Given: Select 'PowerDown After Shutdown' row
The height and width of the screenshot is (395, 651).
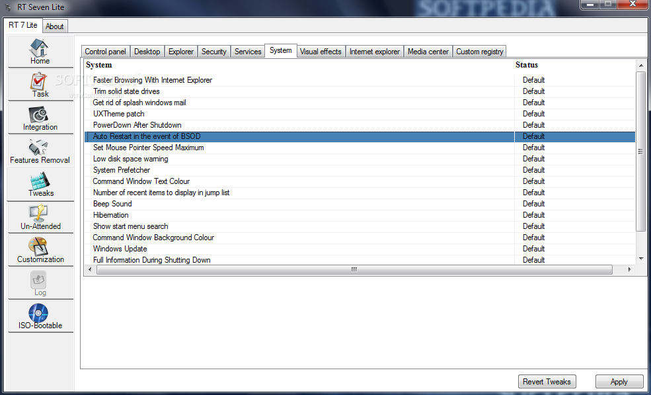Looking at the screenshot, I should 360,125.
